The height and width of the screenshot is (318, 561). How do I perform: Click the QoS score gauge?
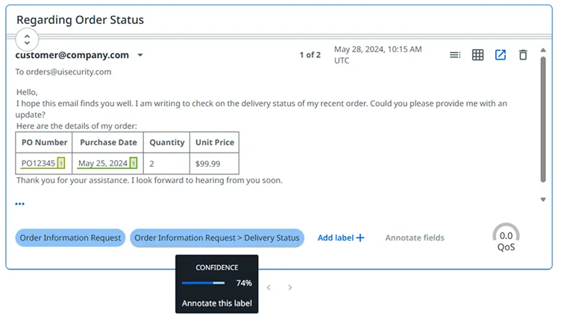506,238
